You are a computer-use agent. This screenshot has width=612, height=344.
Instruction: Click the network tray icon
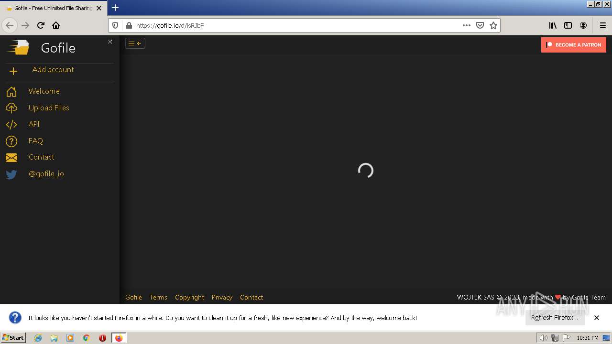click(555, 338)
